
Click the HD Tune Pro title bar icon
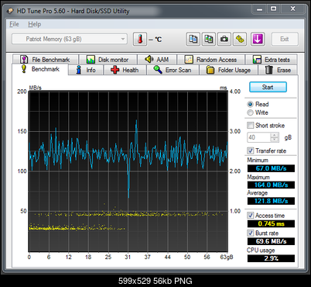(x=10, y=11)
